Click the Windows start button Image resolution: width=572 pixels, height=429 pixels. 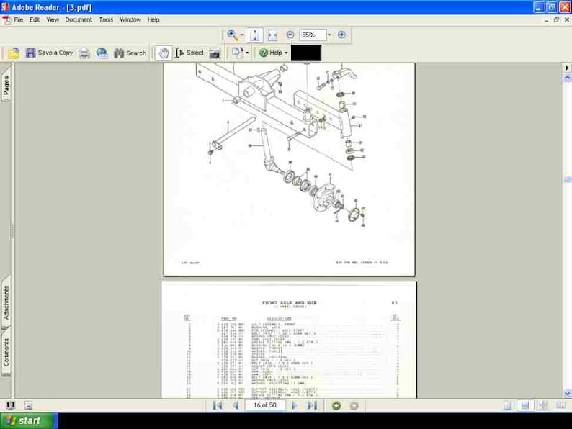[x=28, y=421]
